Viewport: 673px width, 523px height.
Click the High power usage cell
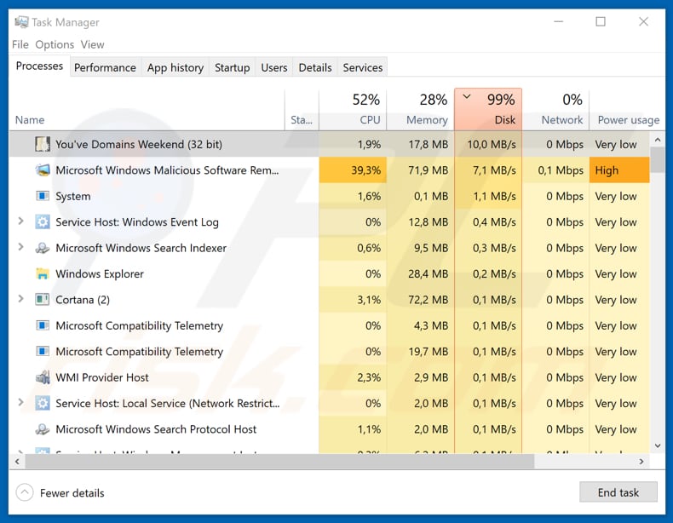(619, 170)
